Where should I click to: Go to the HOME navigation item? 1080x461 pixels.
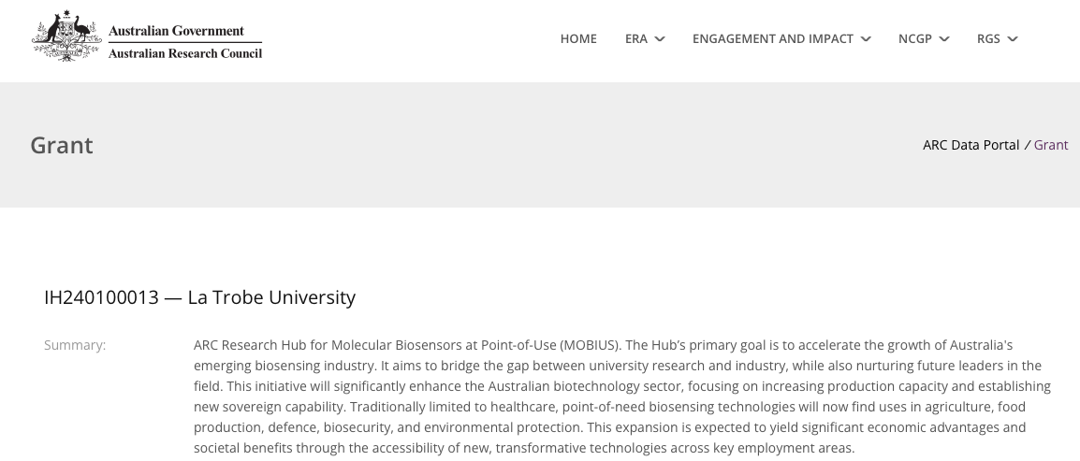(578, 39)
